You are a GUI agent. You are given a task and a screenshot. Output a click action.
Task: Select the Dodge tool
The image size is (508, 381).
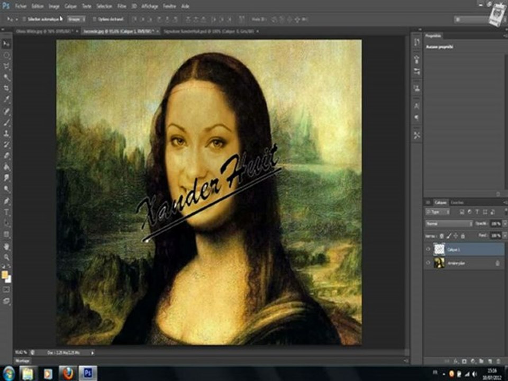(6, 189)
